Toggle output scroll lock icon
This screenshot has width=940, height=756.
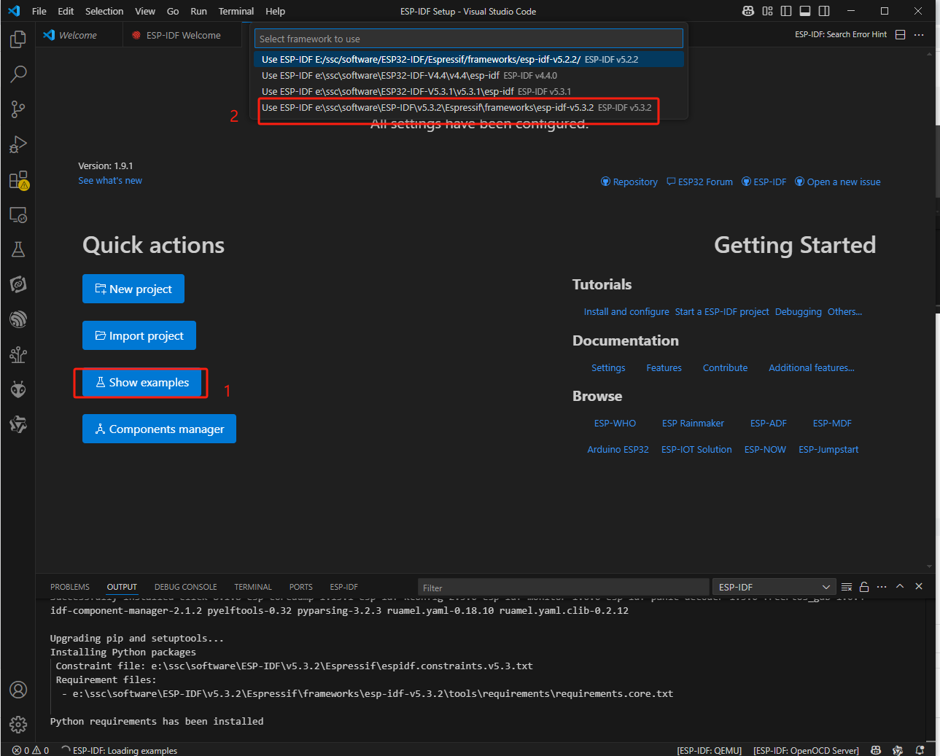pyautogui.click(x=864, y=587)
